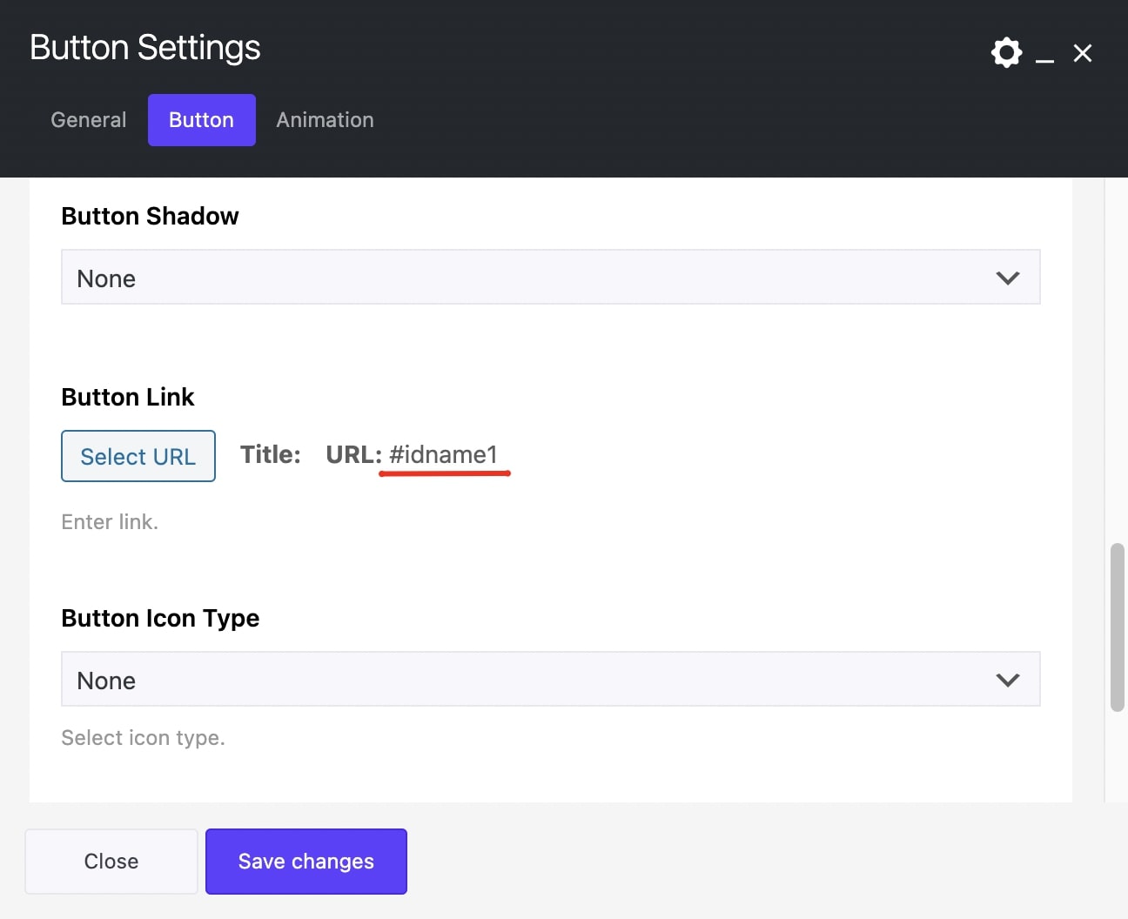Click the vertical scrollbar thumb
1128x919 pixels.
pos(1117,627)
